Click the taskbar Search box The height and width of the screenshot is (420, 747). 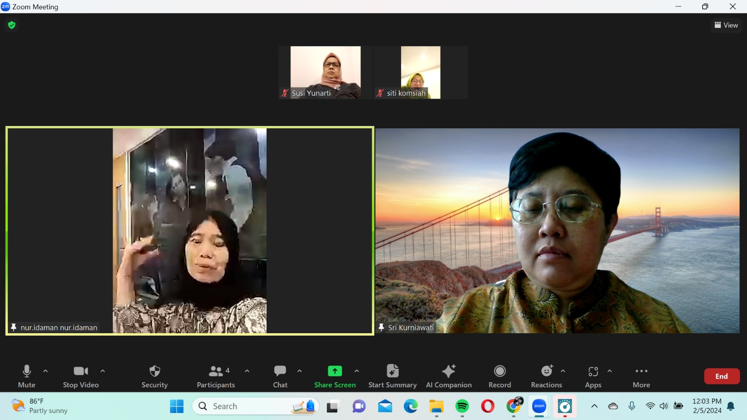tap(255, 406)
